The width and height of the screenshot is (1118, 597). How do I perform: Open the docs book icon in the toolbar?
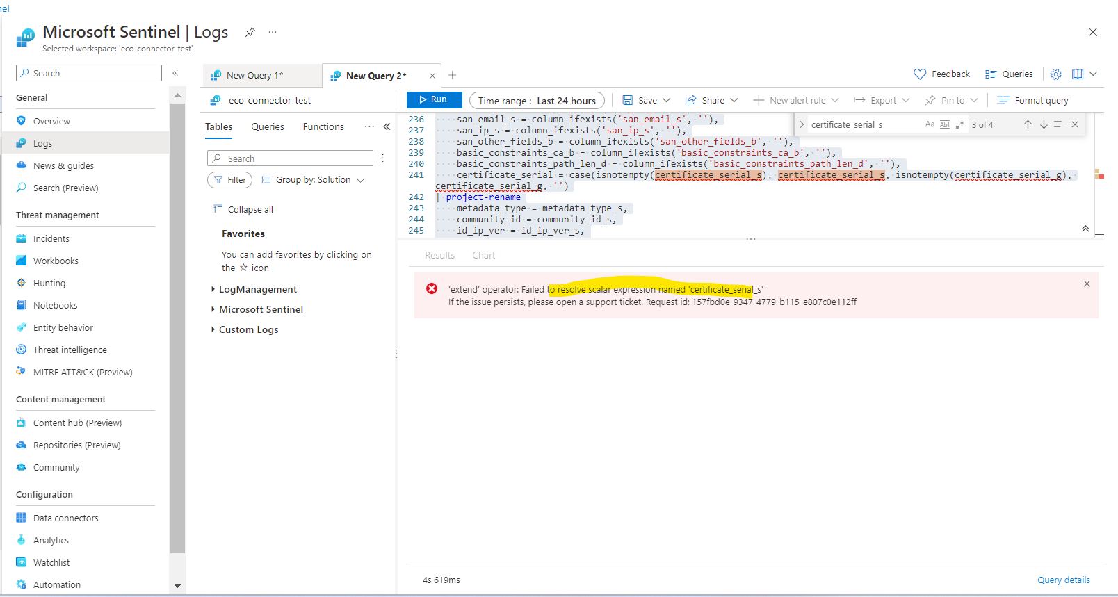point(1078,74)
